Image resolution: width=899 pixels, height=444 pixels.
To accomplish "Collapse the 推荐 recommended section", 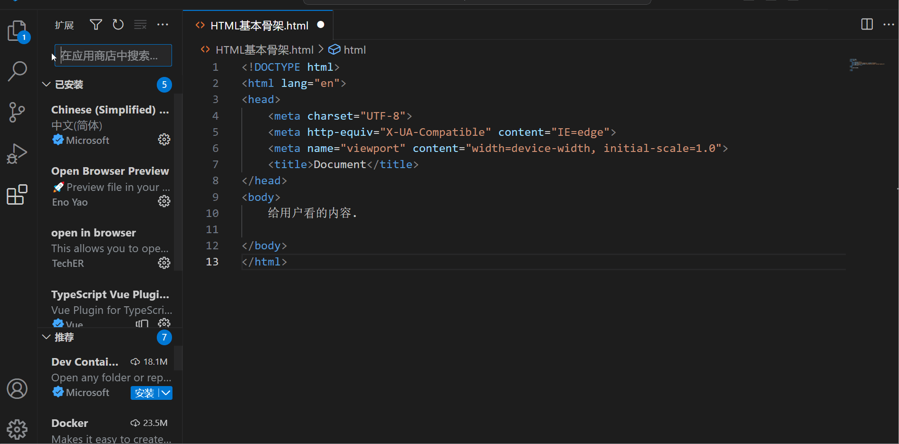I will (47, 337).
